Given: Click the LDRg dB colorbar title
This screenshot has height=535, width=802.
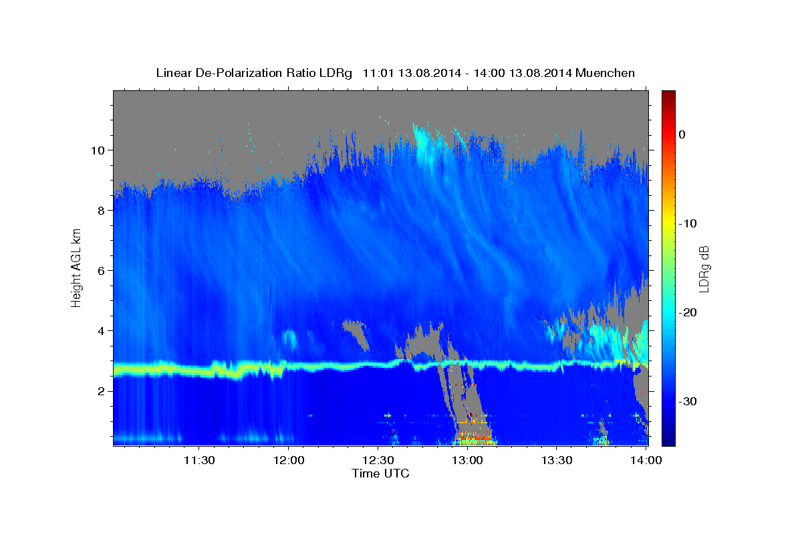Looking at the screenshot, I should pyautogui.click(x=704, y=269).
